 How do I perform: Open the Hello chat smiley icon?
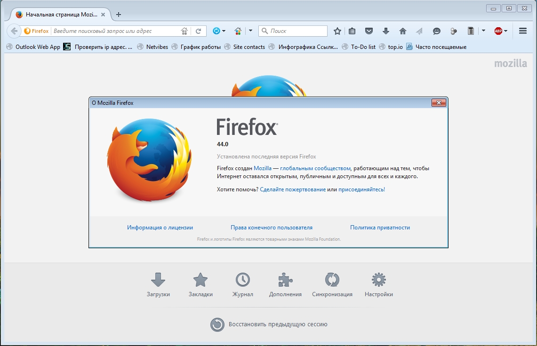tap(437, 31)
